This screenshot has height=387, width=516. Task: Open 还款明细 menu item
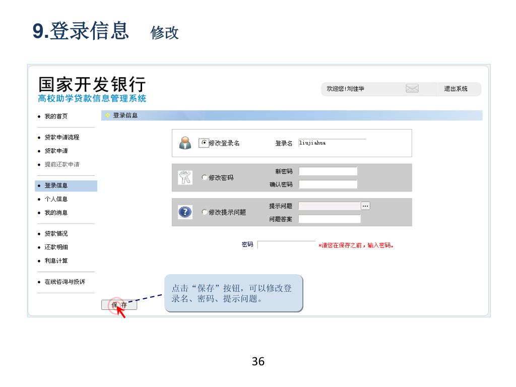click(x=56, y=247)
